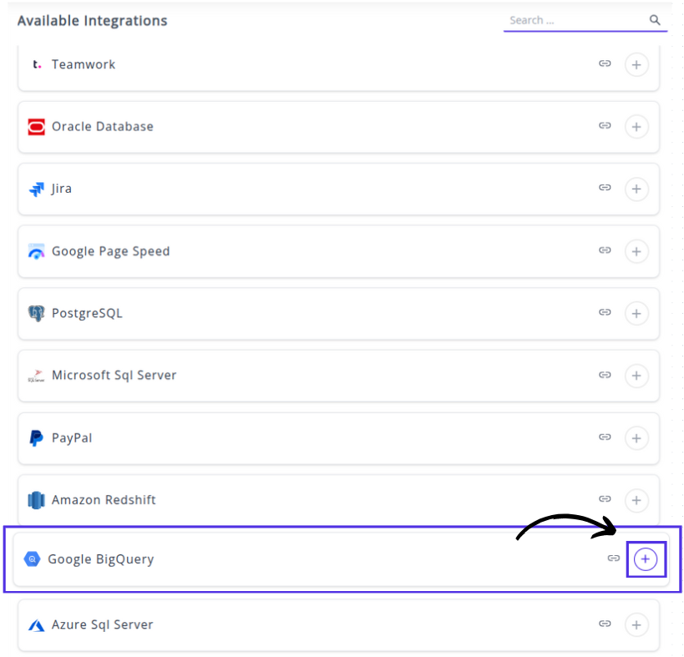
Task: Click the link icon for Amazon Redshift
Action: 605,499
